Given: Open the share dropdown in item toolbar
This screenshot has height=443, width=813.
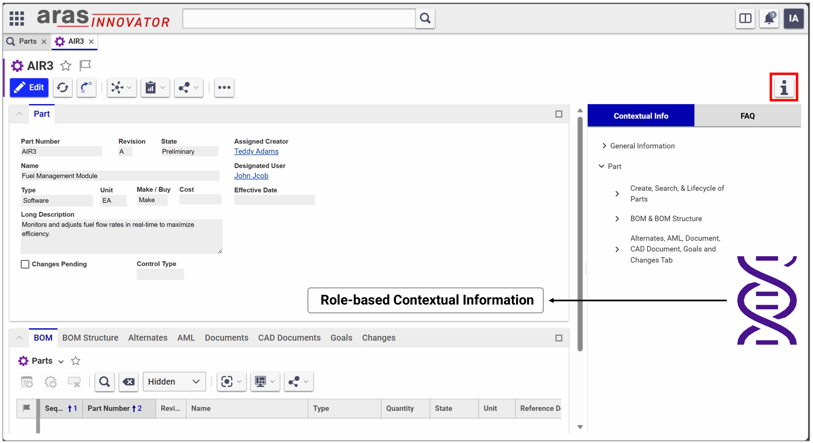Looking at the screenshot, I should tap(189, 87).
